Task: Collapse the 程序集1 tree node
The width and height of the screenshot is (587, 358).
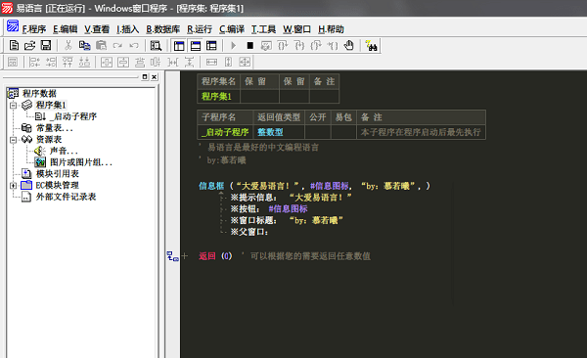Action: click(x=13, y=106)
